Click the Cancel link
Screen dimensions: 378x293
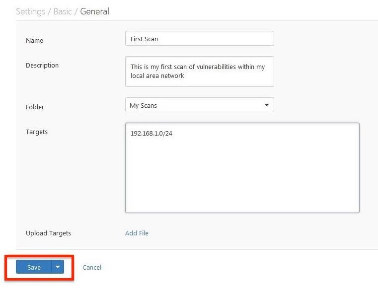(92, 267)
